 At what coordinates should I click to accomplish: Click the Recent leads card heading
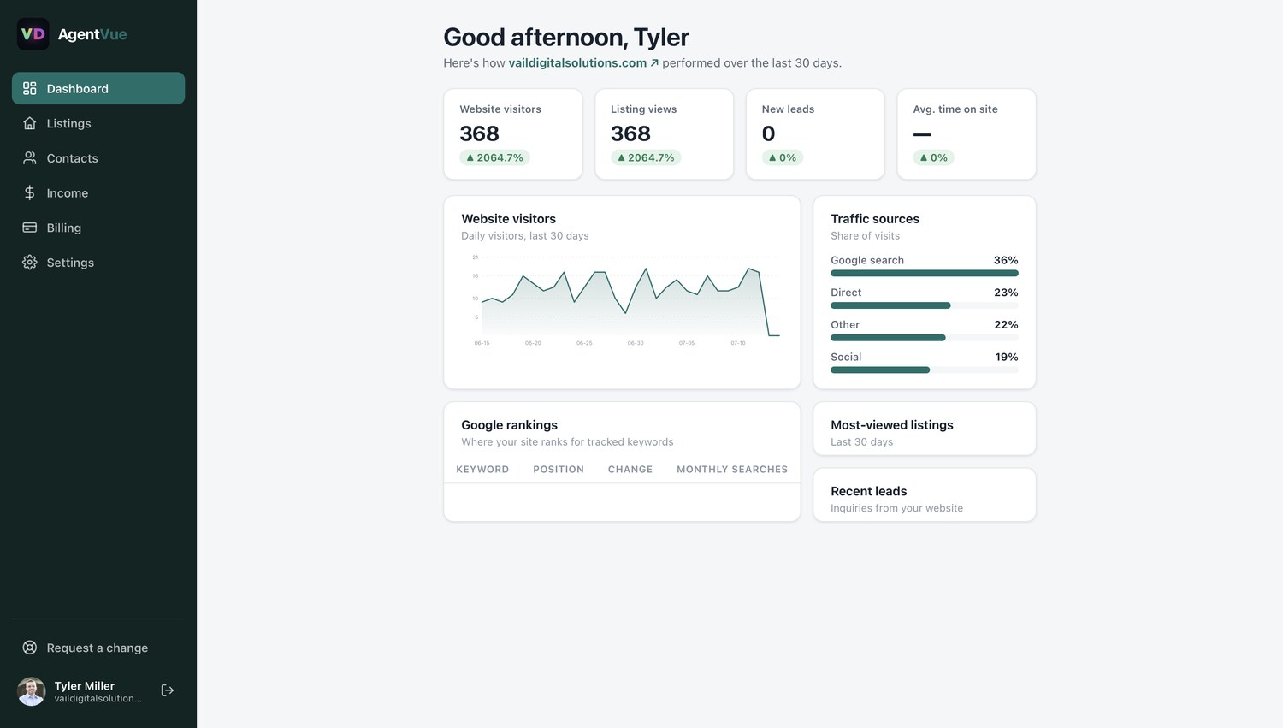pos(869,491)
